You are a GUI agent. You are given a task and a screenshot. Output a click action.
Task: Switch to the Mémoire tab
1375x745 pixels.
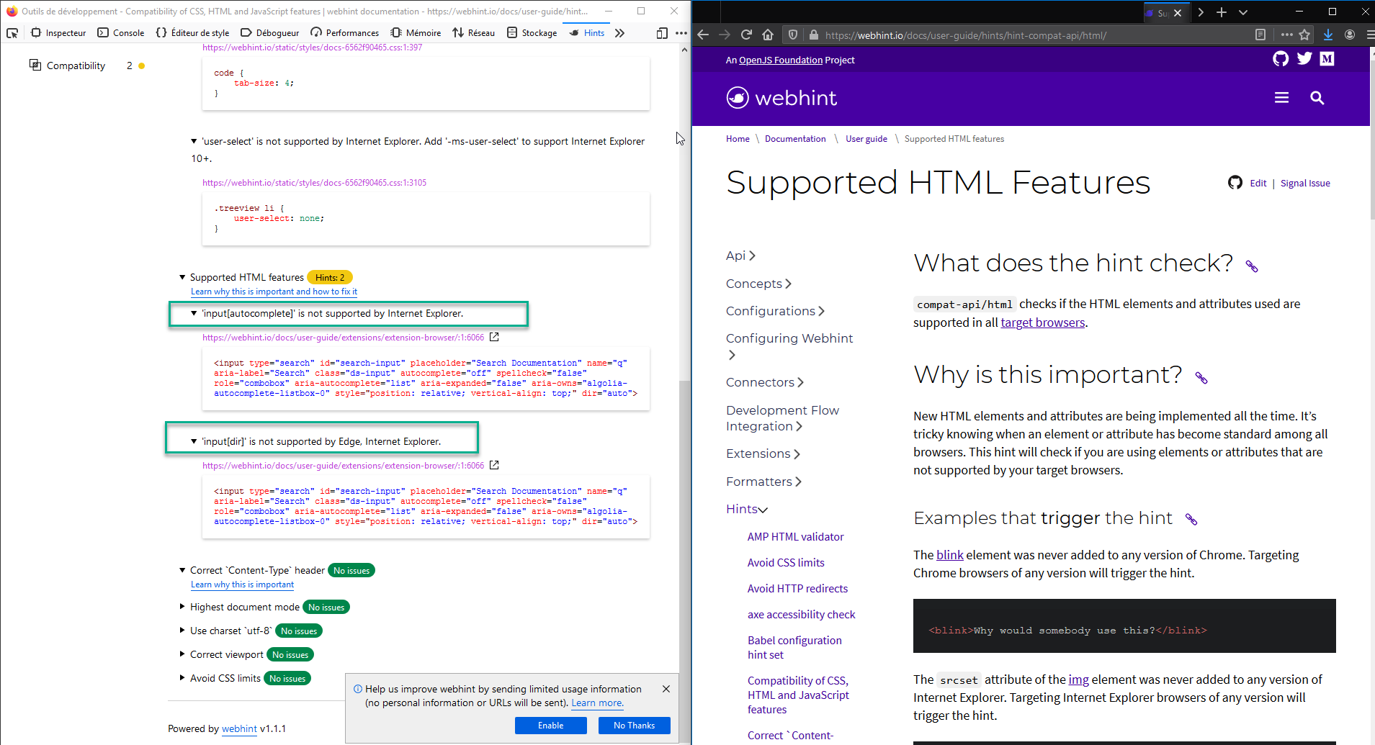tap(416, 33)
